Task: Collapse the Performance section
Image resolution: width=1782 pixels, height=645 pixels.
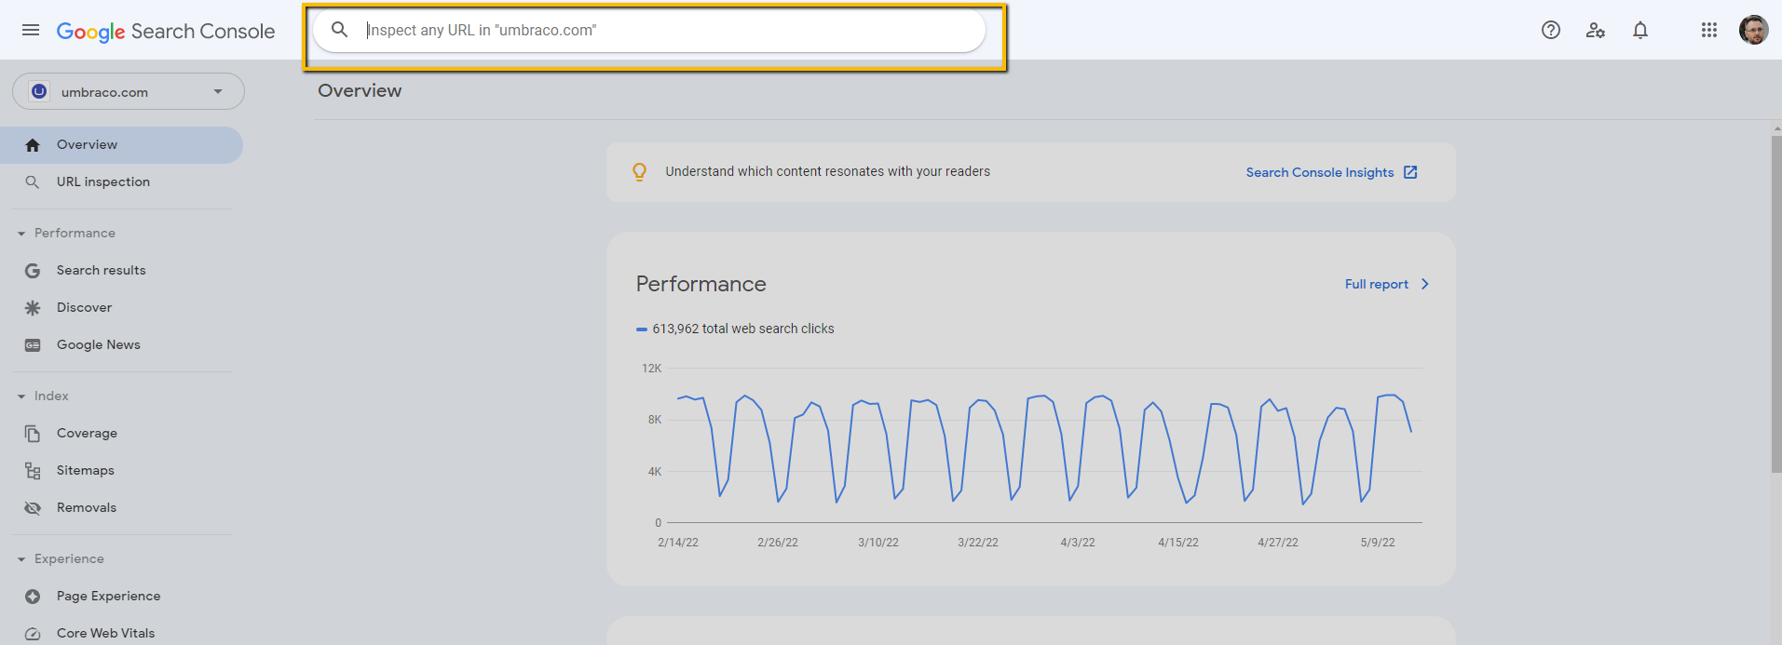Action: (x=66, y=233)
